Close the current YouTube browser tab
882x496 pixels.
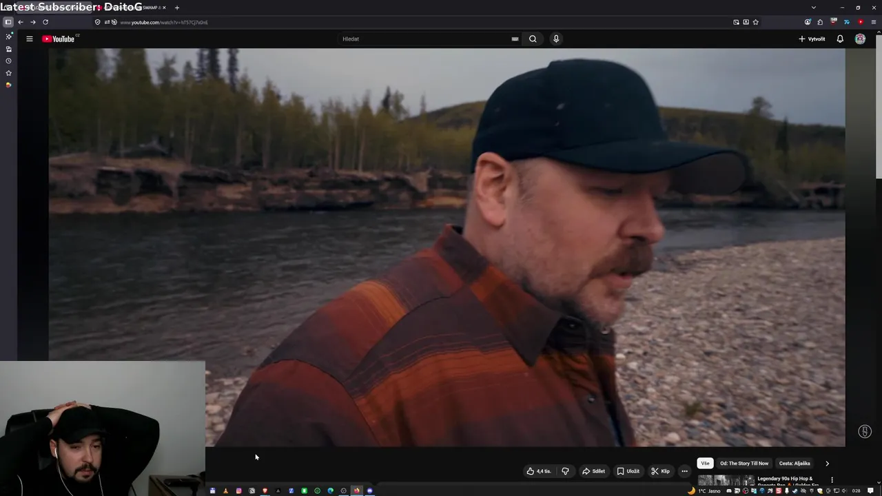click(x=164, y=8)
